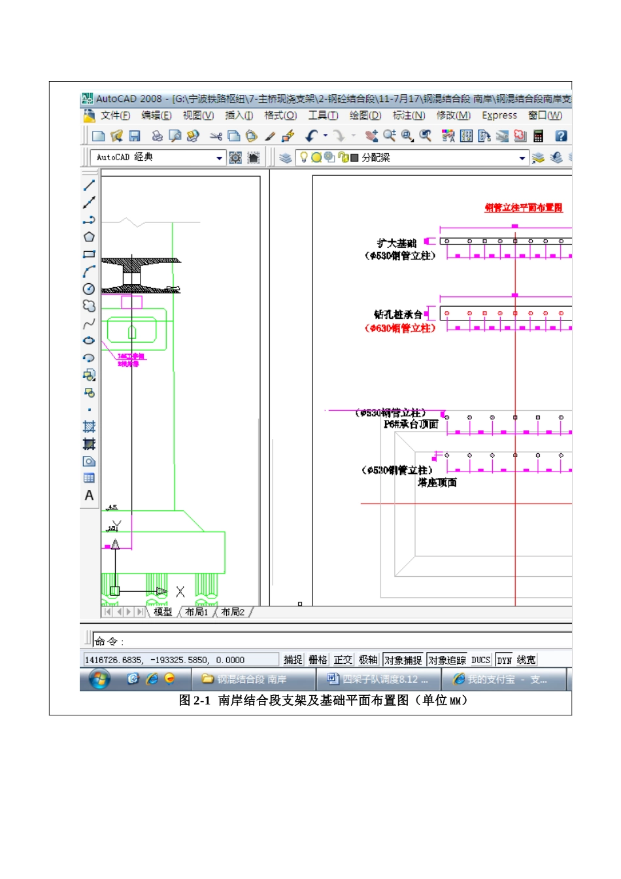The image size is (621, 879).
Task: Expand the 分配梁 layer dropdown
Action: tap(522, 158)
